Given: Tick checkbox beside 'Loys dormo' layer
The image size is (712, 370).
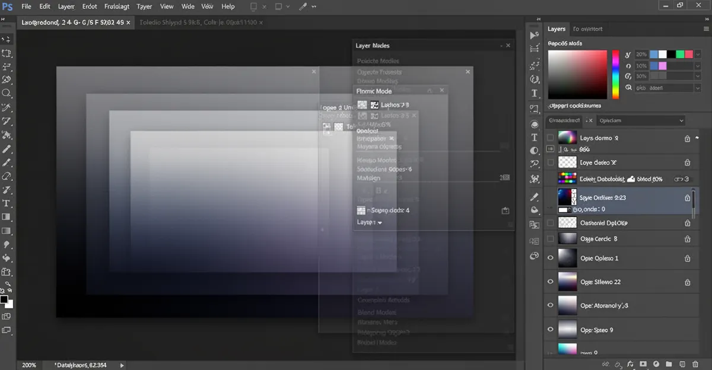Looking at the screenshot, I should coord(550,138).
